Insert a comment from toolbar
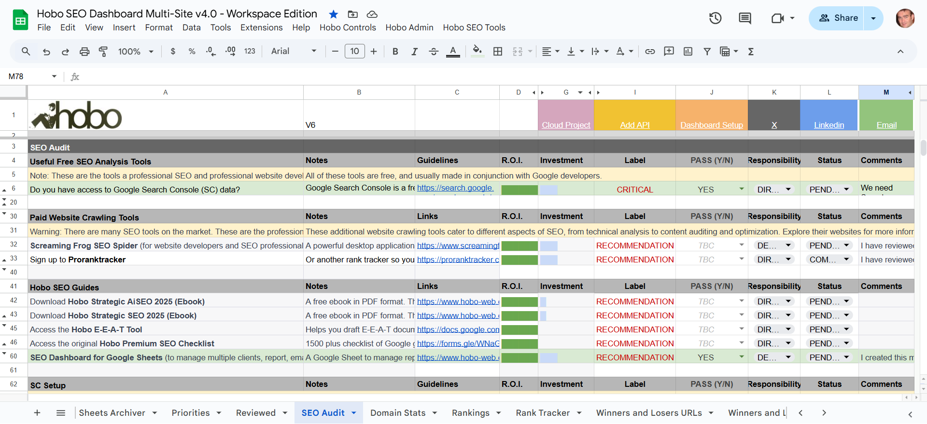This screenshot has height=424, width=927. pyautogui.click(x=669, y=51)
